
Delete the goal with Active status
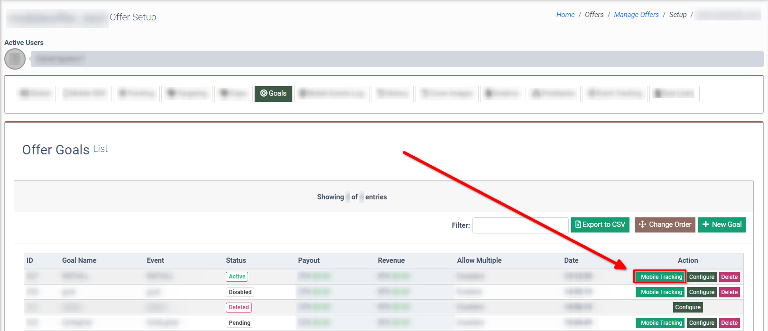[x=729, y=277]
